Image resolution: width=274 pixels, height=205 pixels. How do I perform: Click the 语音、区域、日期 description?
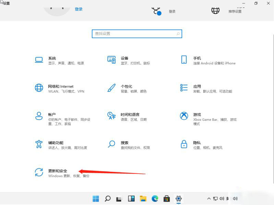[x=134, y=120]
